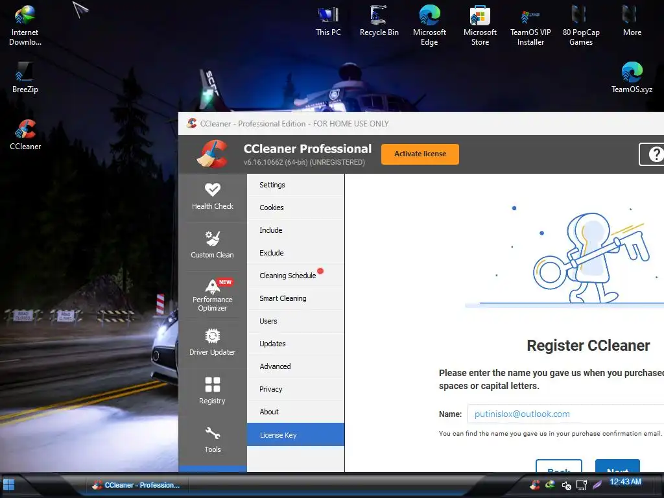Select the Exclude options tab
Viewport: 664px width, 498px height.
coord(296,253)
